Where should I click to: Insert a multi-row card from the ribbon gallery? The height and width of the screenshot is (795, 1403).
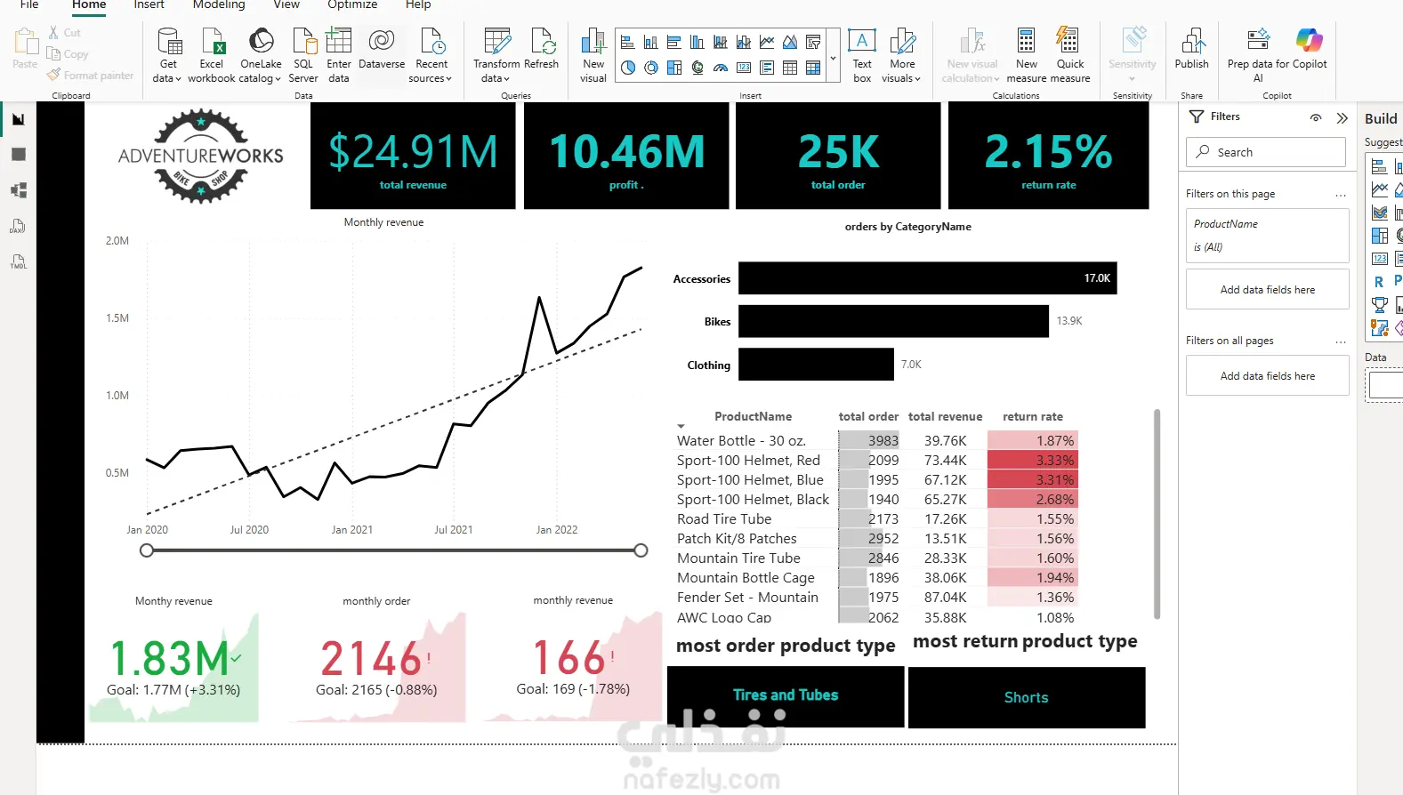coord(766,68)
